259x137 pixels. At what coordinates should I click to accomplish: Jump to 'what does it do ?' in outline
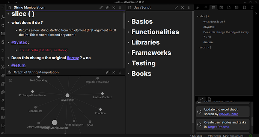pos(214,22)
